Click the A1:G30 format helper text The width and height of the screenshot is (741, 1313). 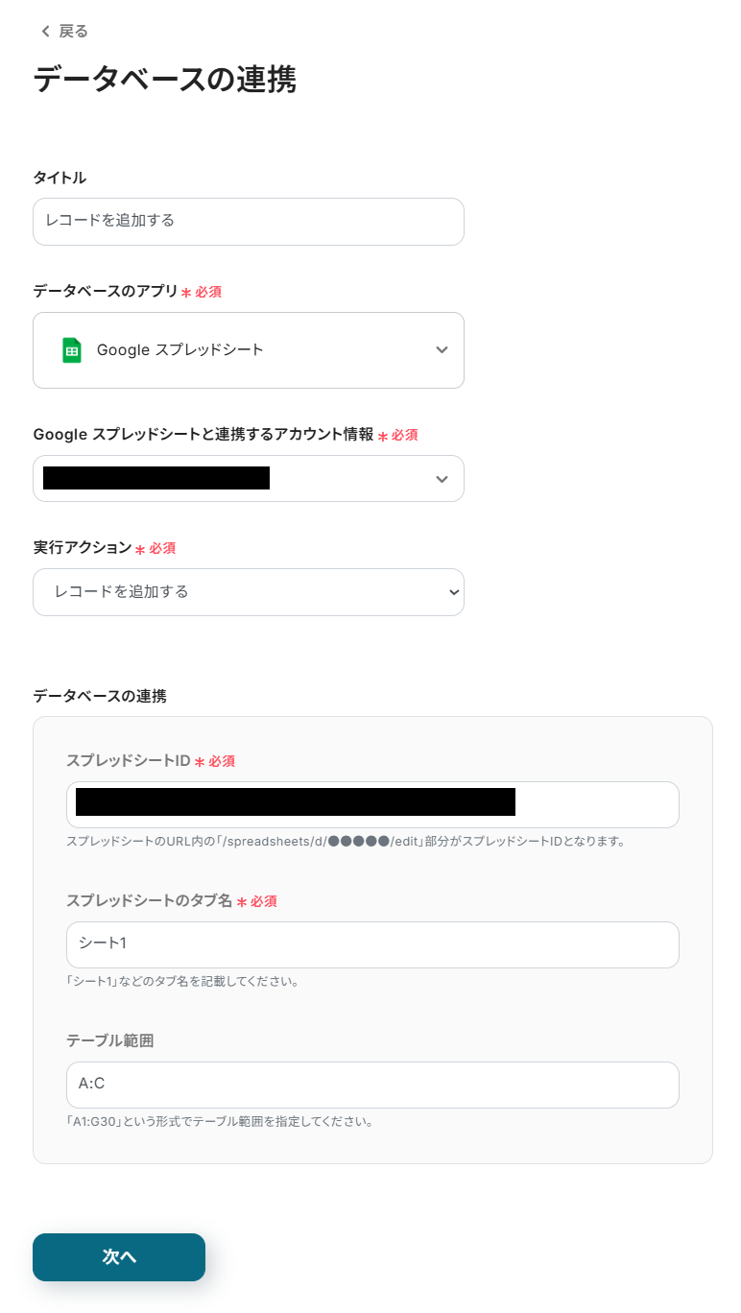220,1121
